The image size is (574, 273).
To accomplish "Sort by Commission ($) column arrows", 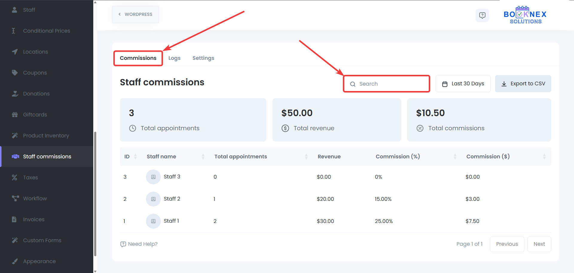I will point(544,157).
